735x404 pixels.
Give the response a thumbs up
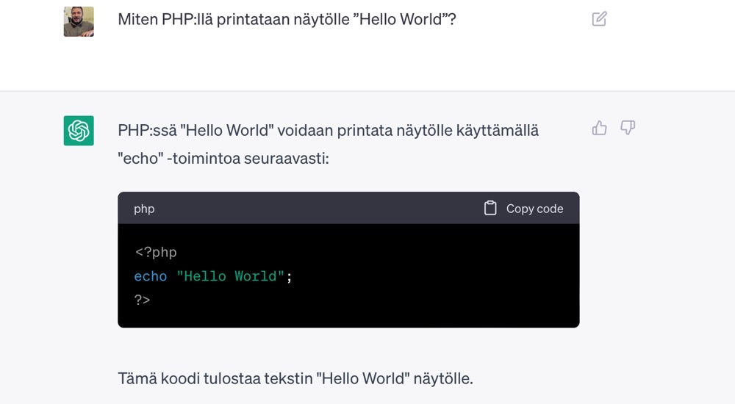(x=600, y=129)
